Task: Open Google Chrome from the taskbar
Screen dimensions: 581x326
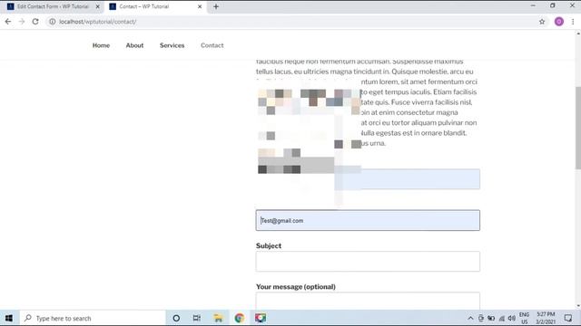Action: tap(240, 318)
